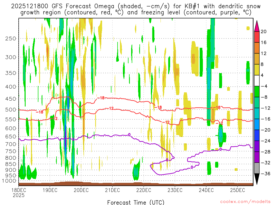The image size is (273, 205).
Task: Click the 22DEC time axis label
Action: [144, 190]
